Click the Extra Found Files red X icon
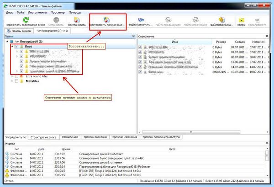 (x=21, y=76)
